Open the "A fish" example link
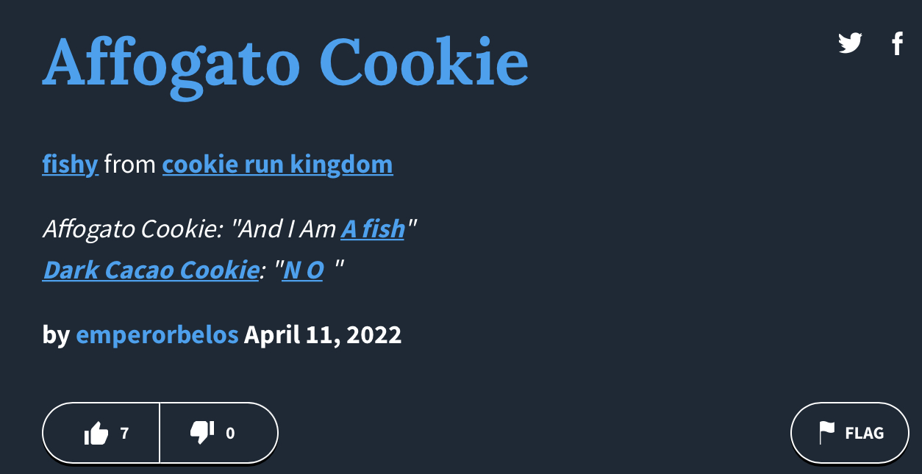The width and height of the screenshot is (922, 474). (373, 229)
